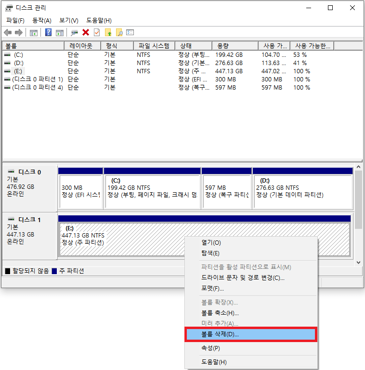Image resolution: width=365 pixels, height=370 pixels.
Task: Open the 동작(A) menu
Action: point(42,21)
